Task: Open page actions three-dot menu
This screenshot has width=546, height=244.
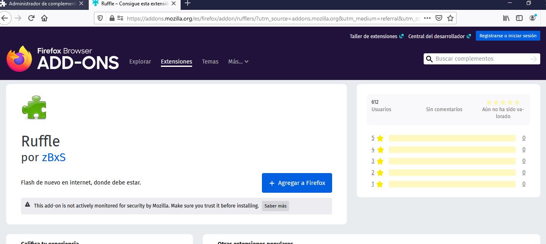Action: [427, 18]
